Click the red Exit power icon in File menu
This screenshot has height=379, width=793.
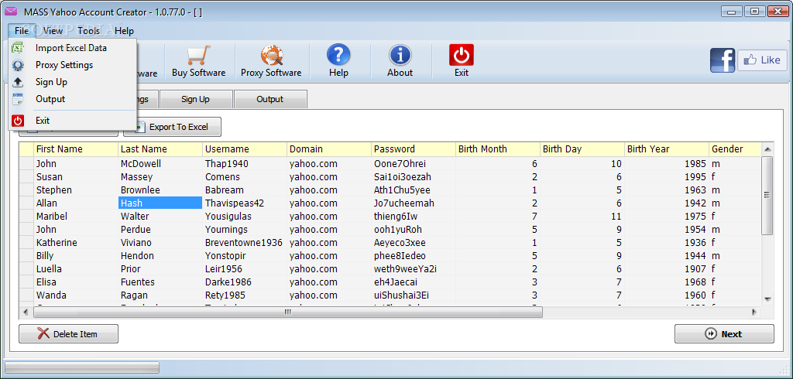(x=19, y=120)
